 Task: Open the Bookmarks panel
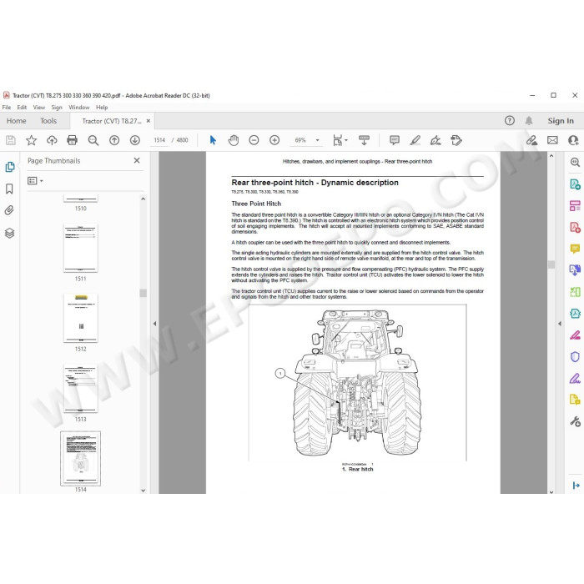(10, 189)
